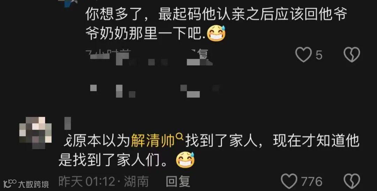The width and height of the screenshot is (377, 191).
Task: Open the highlighted 解清帅 search keyword
Action: (x=153, y=141)
